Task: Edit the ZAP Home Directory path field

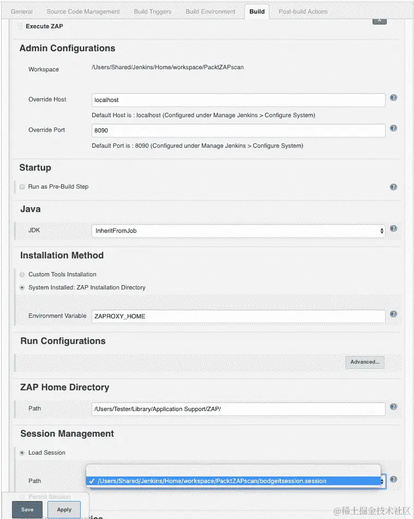Action: (x=238, y=409)
